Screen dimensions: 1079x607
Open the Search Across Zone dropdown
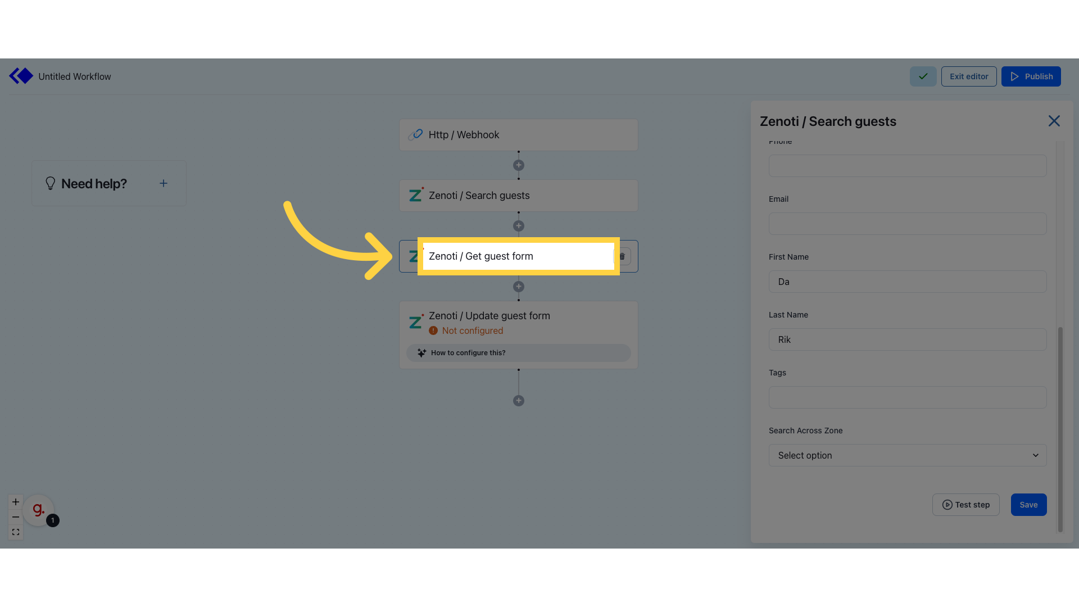pos(908,455)
